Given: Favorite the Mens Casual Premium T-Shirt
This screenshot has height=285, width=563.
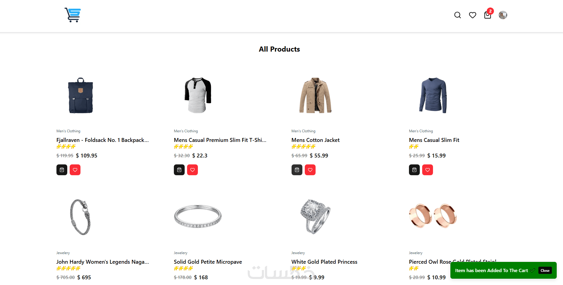Looking at the screenshot, I should pyautogui.click(x=192, y=170).
